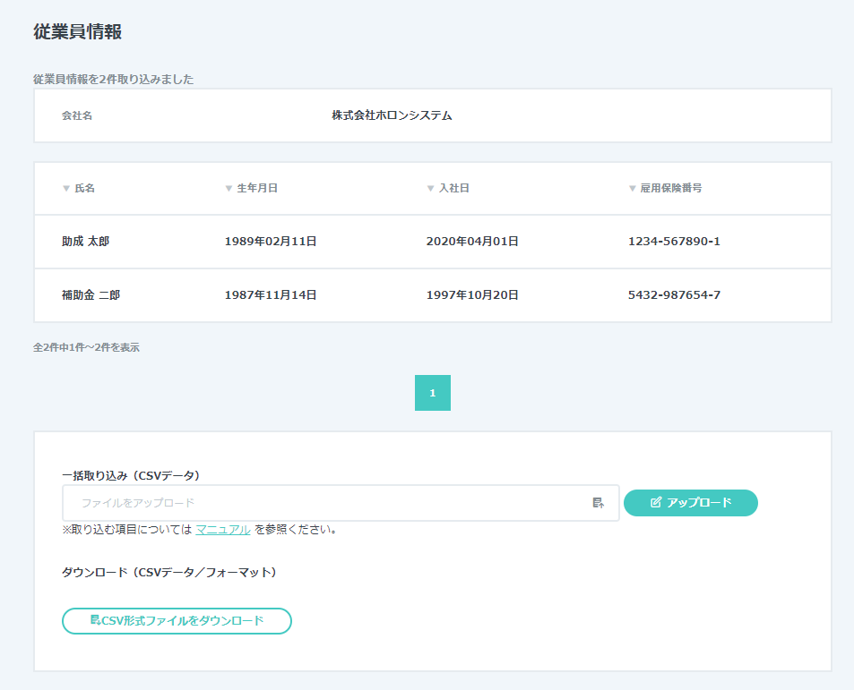Screen dimensions: 854x690
Task: Click insurance number 1234-567890-1
Action: pos(674,242)
